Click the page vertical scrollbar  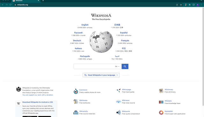pyautogui.click(x=203, y=57)
